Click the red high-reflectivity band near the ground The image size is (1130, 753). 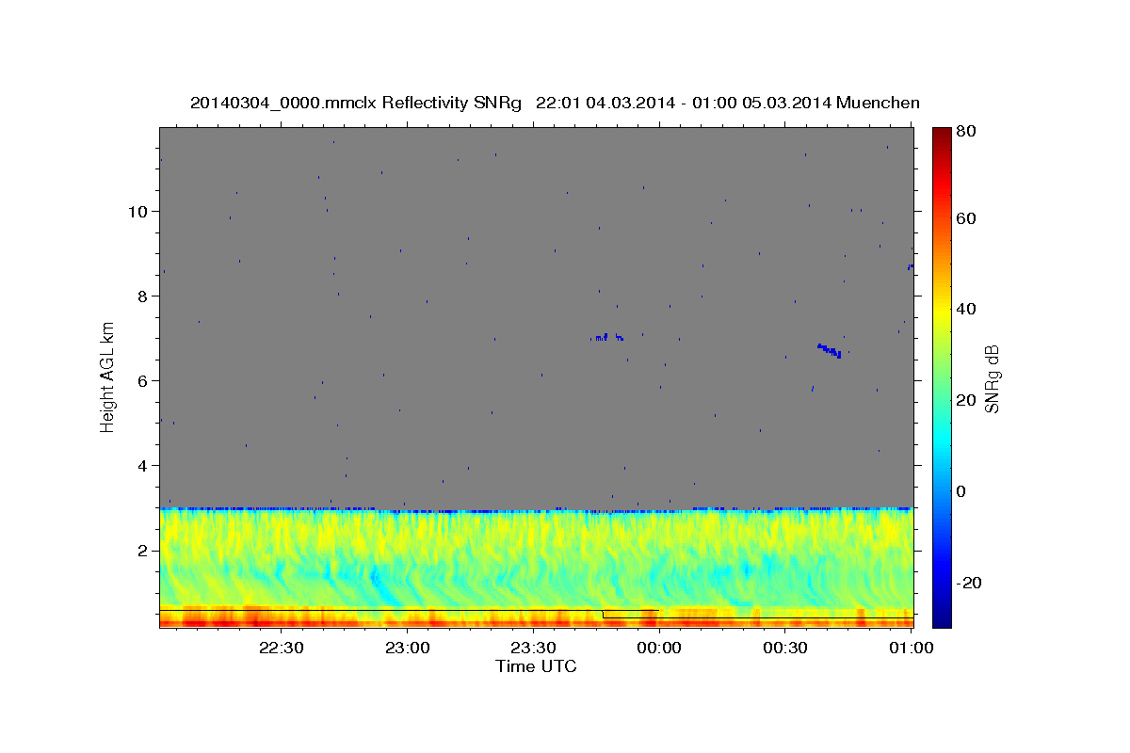pyautogui.click(x=536, y=622)
